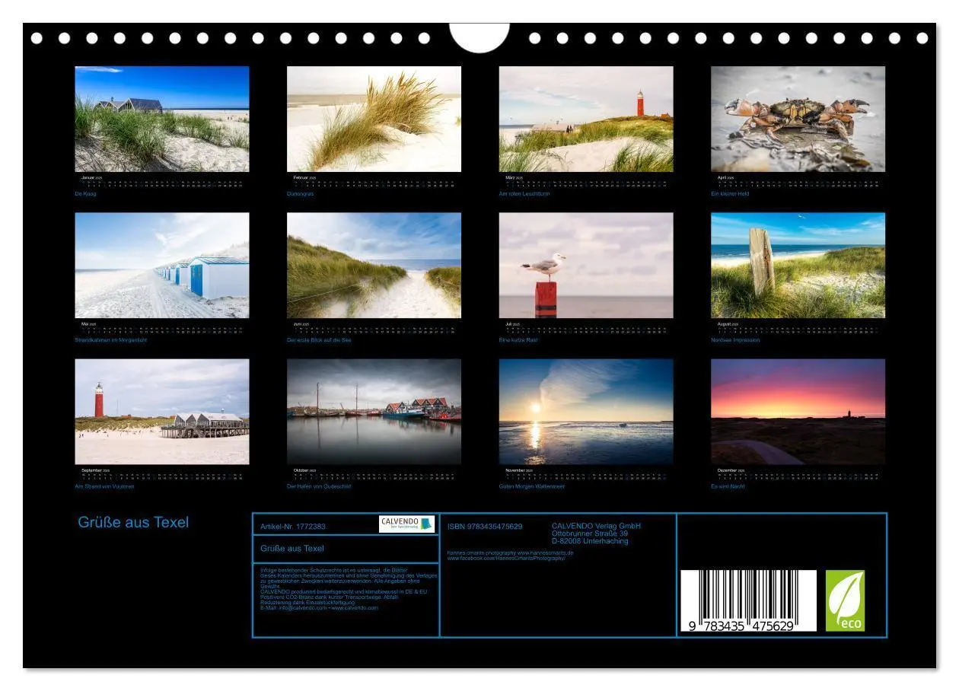Select the red lighthouse on dunes photo for März
The image size is (959, 691).
click(x=586, y=119)
